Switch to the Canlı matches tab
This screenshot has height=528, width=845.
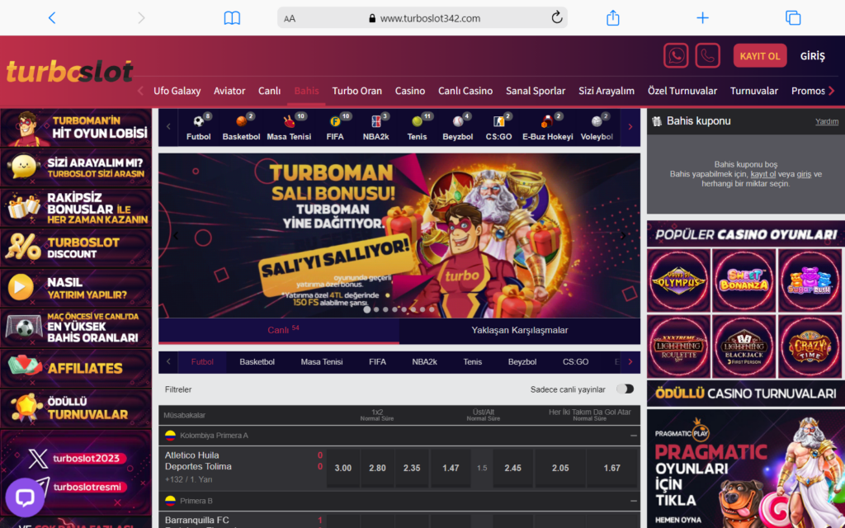279,330
